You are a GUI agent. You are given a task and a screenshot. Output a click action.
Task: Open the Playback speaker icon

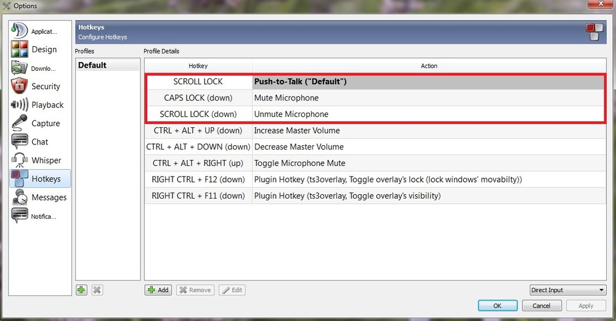point(19,105)
